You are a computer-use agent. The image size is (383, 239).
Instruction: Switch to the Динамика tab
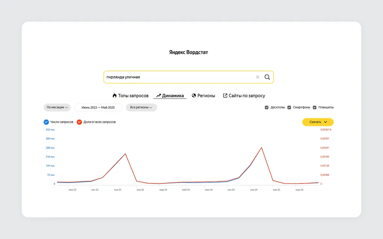[x=170, y=96]
